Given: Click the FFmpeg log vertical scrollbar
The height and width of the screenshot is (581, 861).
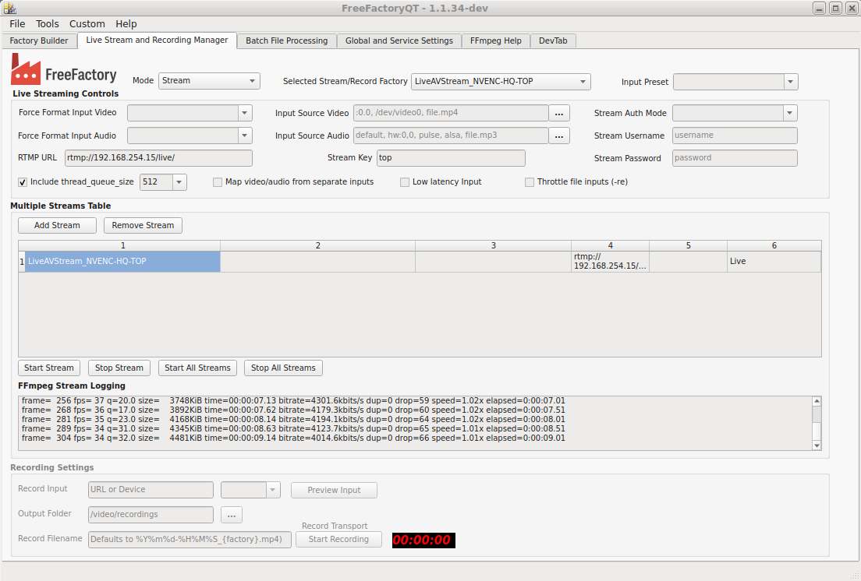Looking at the screenshot, I should click(x=817, y=423).
